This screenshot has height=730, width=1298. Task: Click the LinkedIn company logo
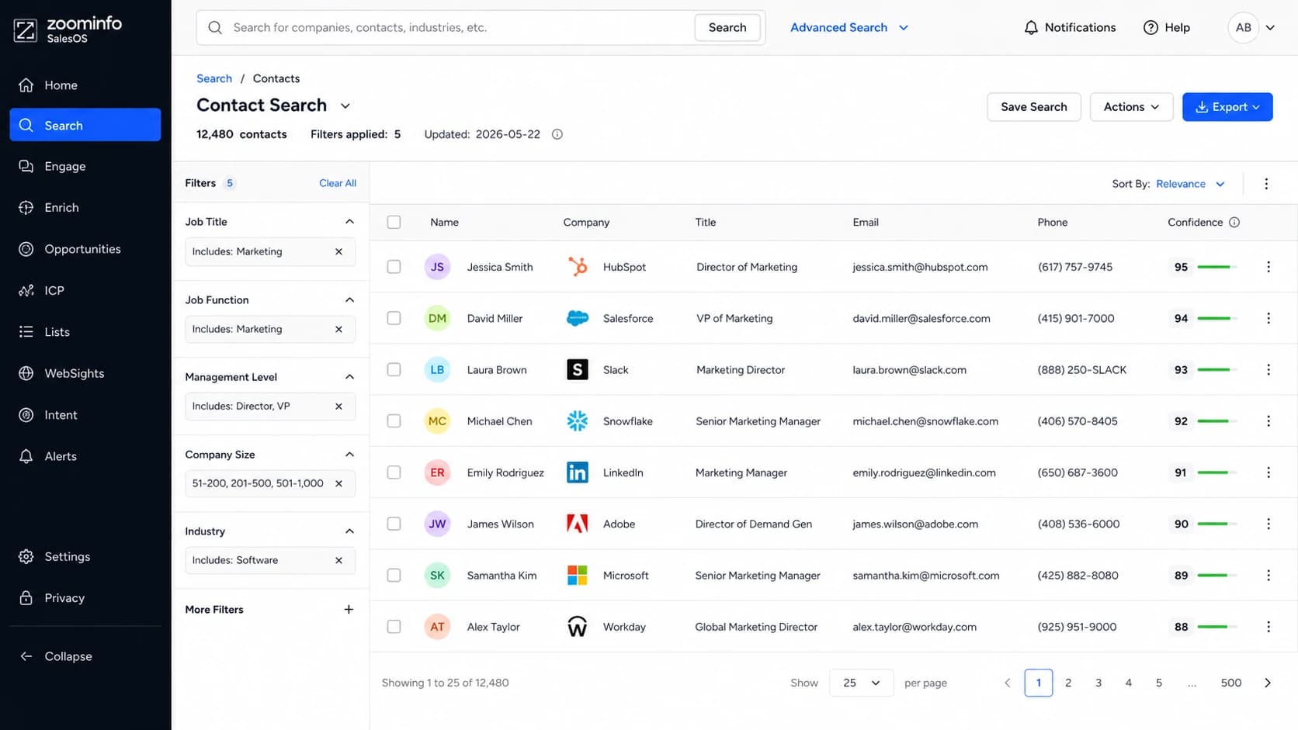click(x=578, y=472)
